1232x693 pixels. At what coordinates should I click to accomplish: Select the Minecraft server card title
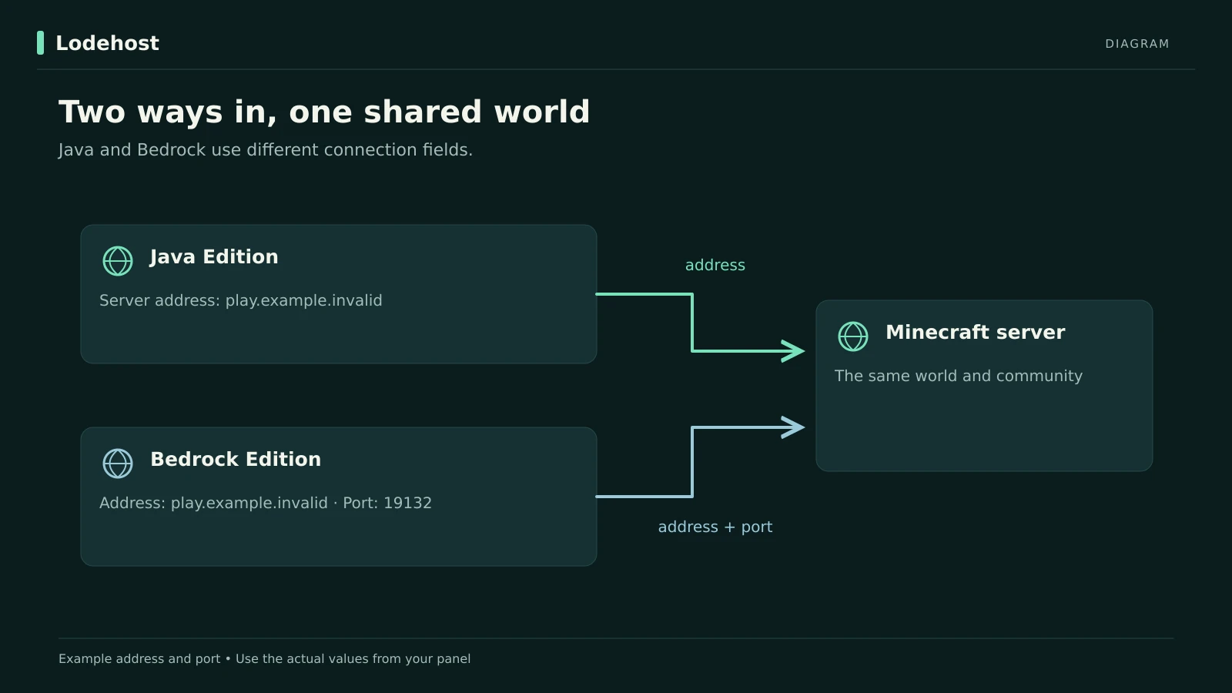click(976, 332)
